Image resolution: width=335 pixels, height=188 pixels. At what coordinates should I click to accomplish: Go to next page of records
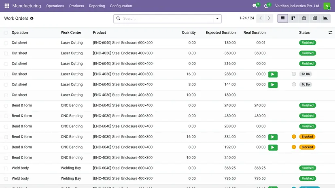click(x=269, y=18)
